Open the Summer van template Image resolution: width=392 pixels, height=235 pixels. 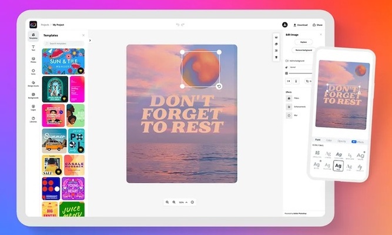click(54, 141)
